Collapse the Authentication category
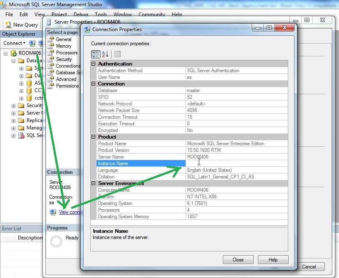339x278 pixels. 94,64
